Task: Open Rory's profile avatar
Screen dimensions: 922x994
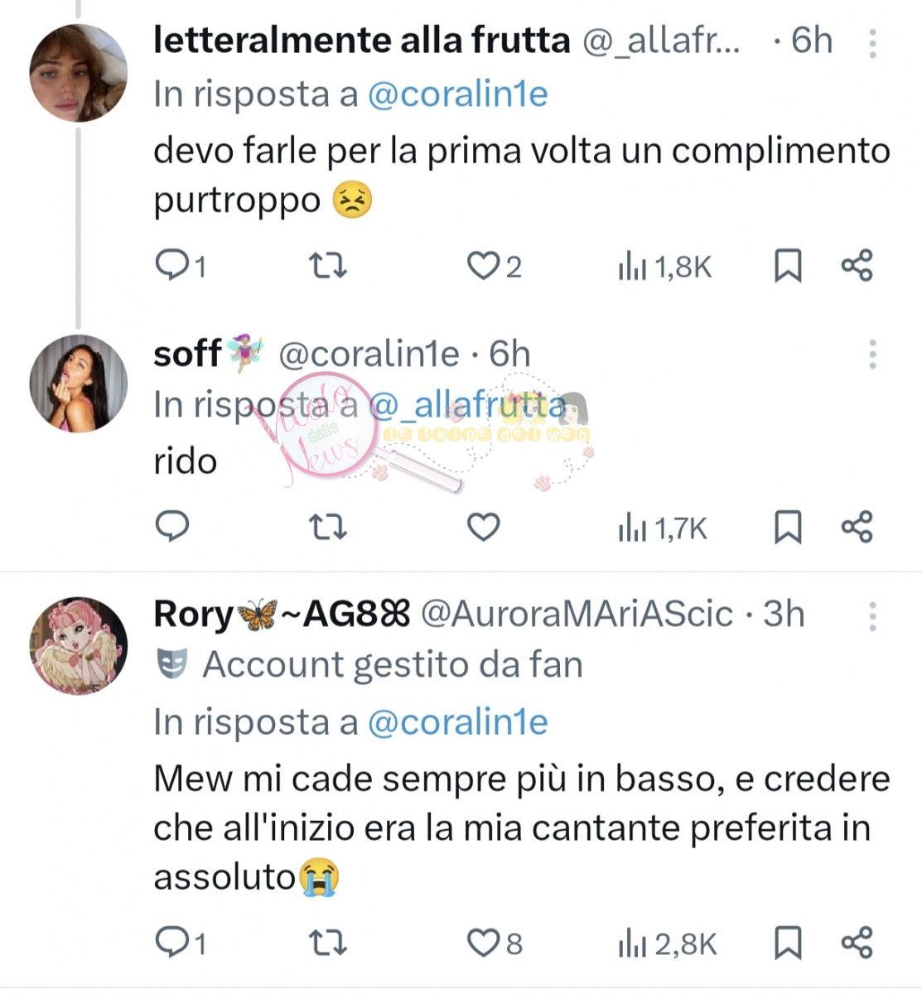Action: click(x=79, y=645)
